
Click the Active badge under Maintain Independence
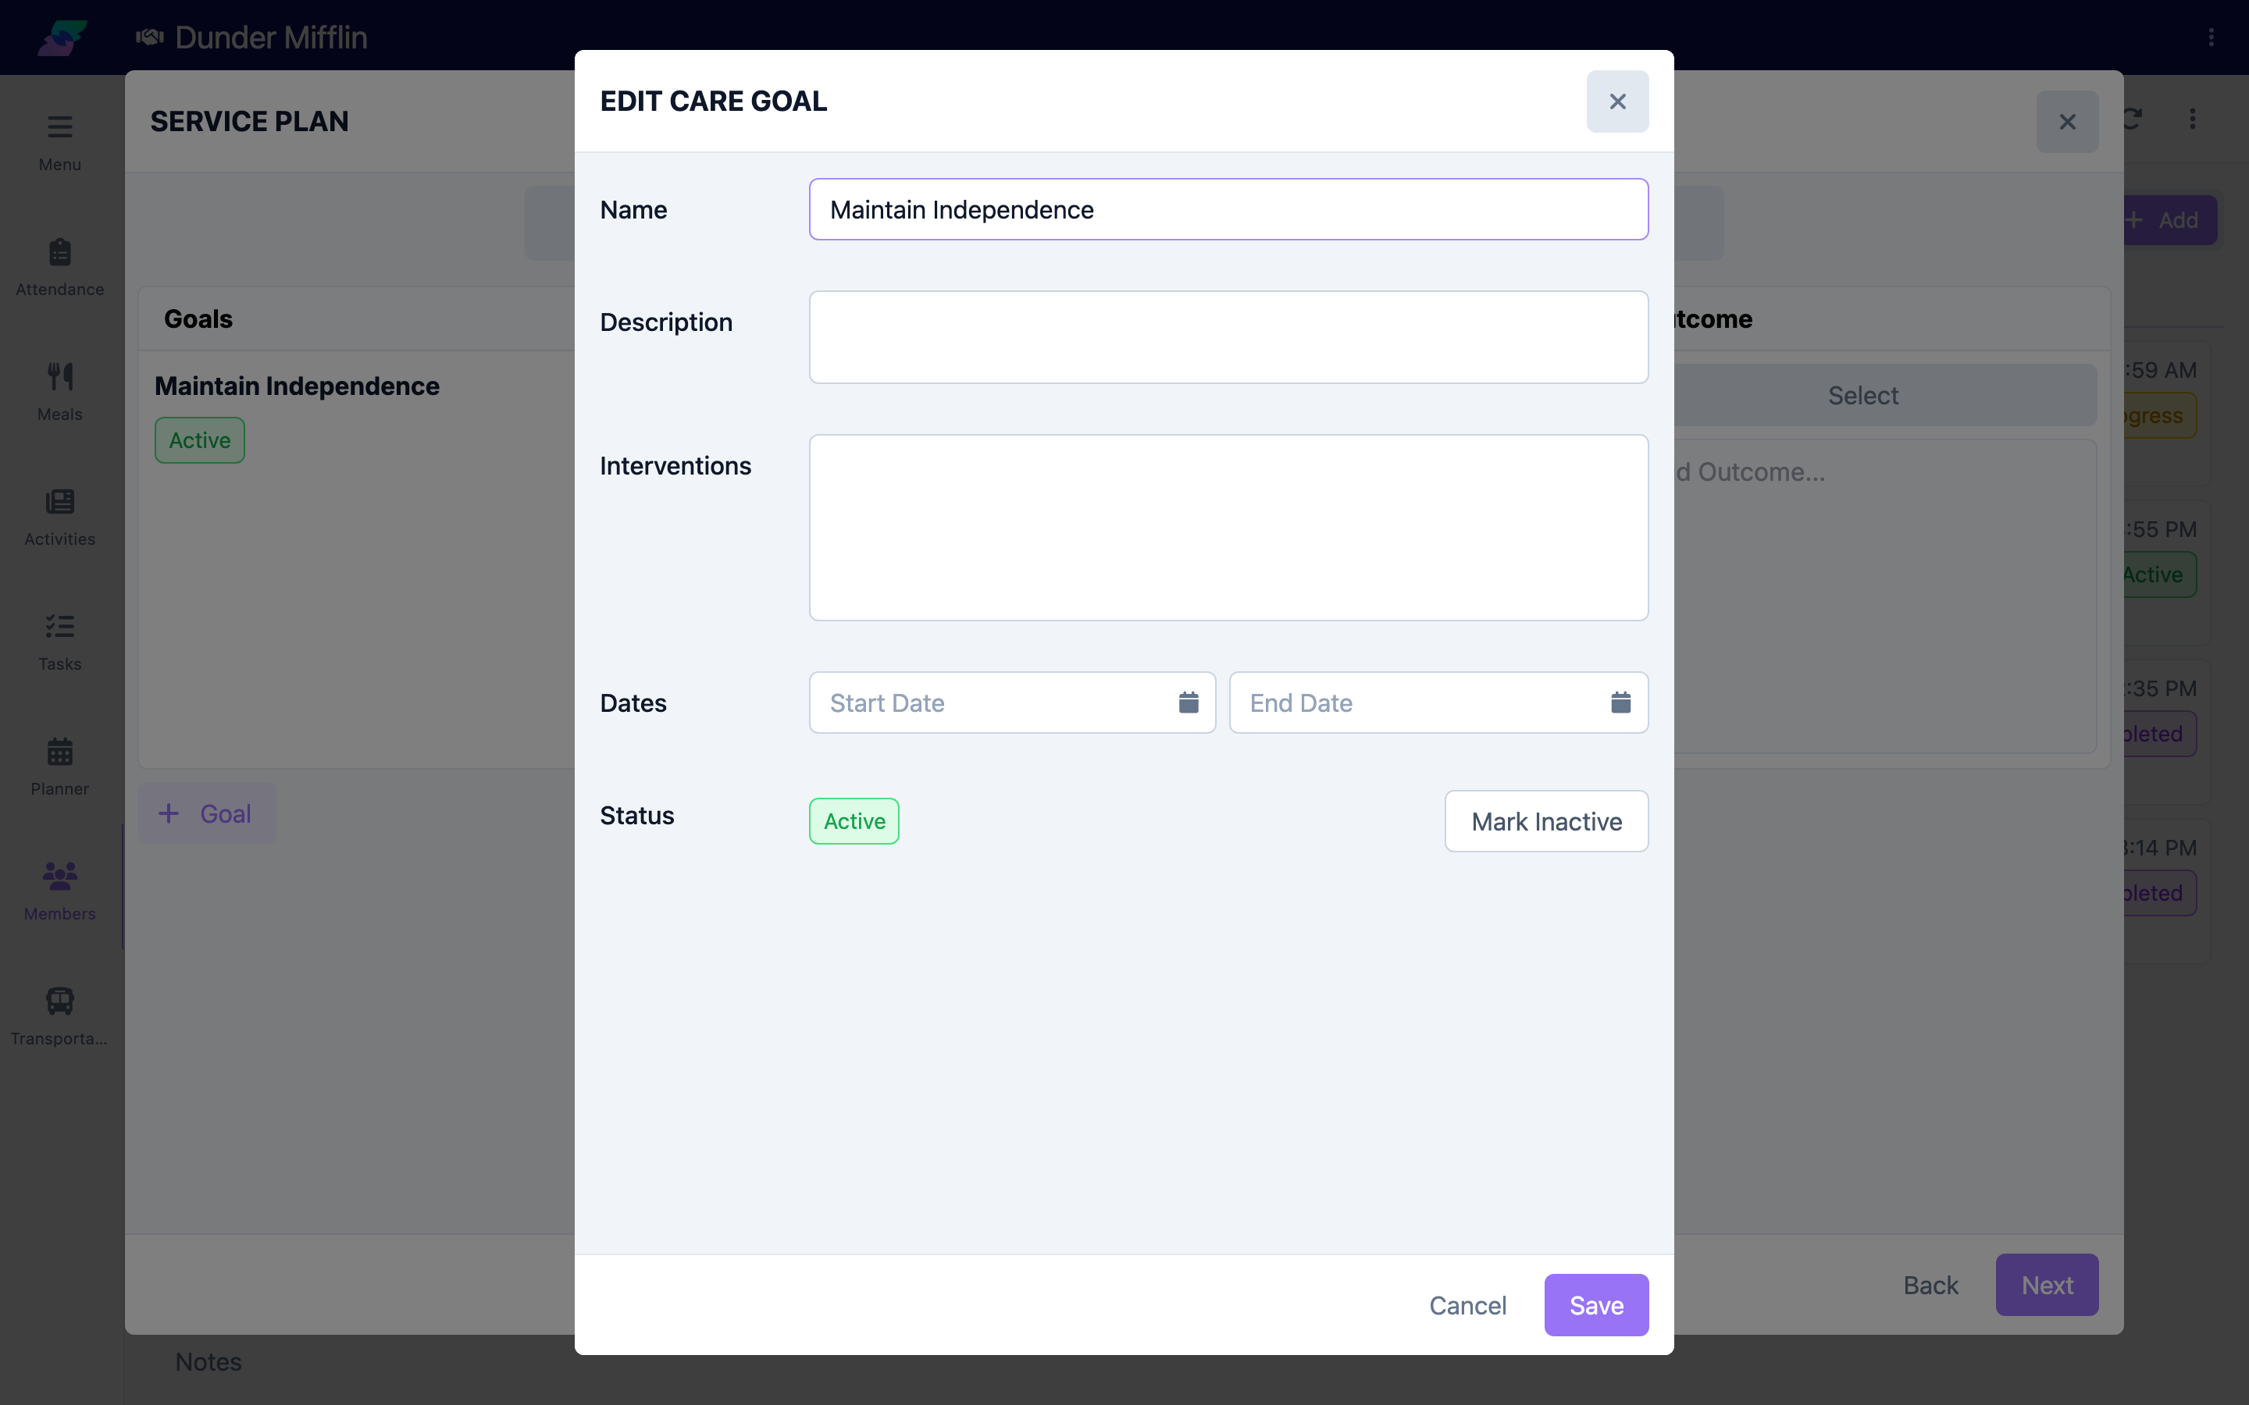[200, 440]
